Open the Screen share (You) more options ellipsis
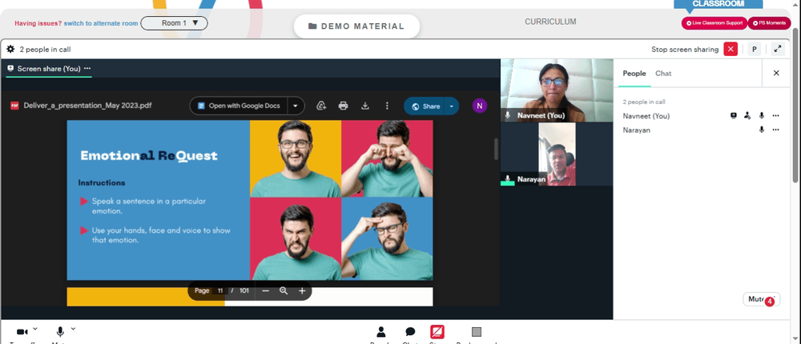 point(87,68)
